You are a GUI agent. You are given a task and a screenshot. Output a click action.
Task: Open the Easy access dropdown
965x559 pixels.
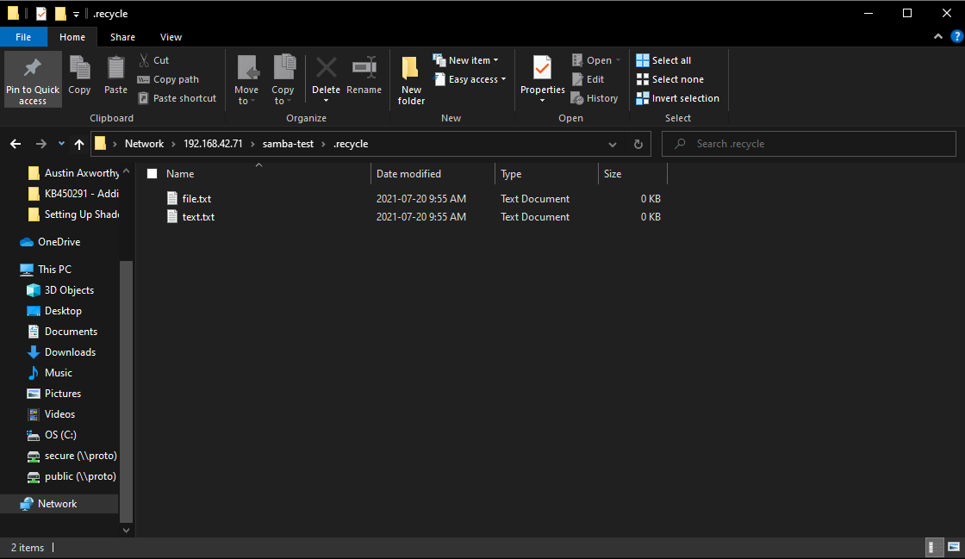point(470,79)
